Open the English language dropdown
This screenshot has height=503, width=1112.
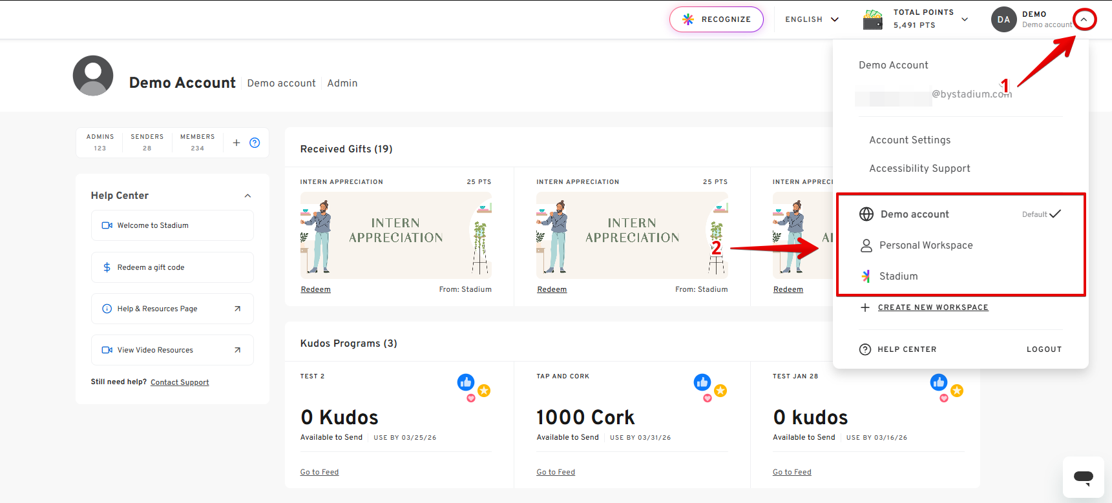coord(812,19)
